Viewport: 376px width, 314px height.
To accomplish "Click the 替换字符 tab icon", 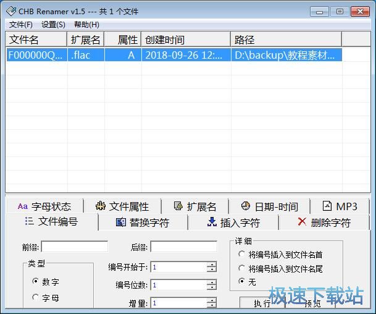I will pos(120,222).
